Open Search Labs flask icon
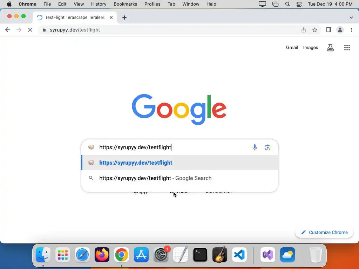The image size is (359, 269). [x=330, y=48]
